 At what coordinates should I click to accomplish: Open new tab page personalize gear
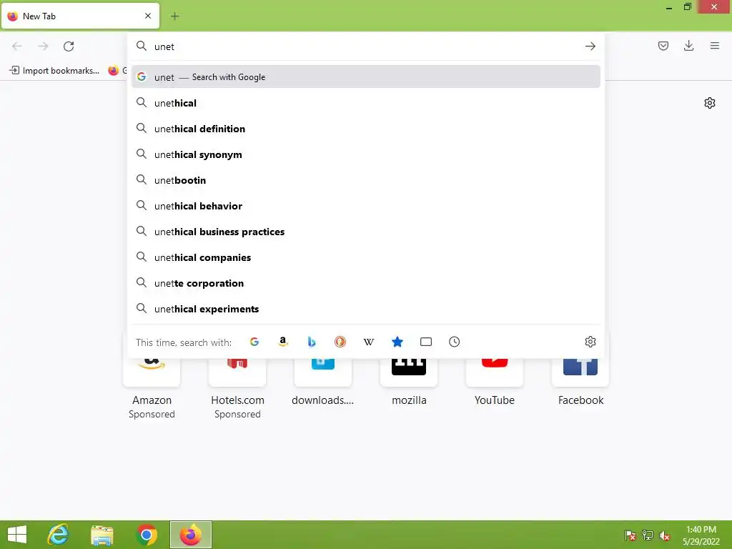(x=710, y=103)
